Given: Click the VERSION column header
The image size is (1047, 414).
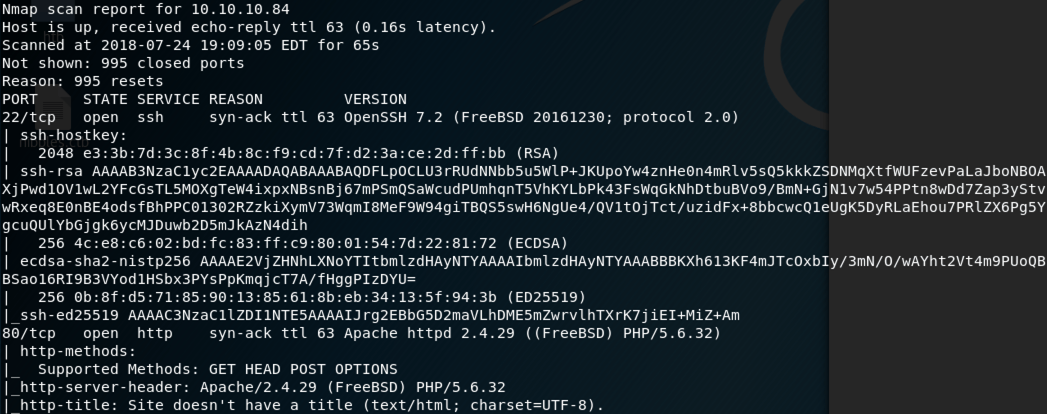Looking at the screenshot, I should pyautogui.click(x=375, y=99).
